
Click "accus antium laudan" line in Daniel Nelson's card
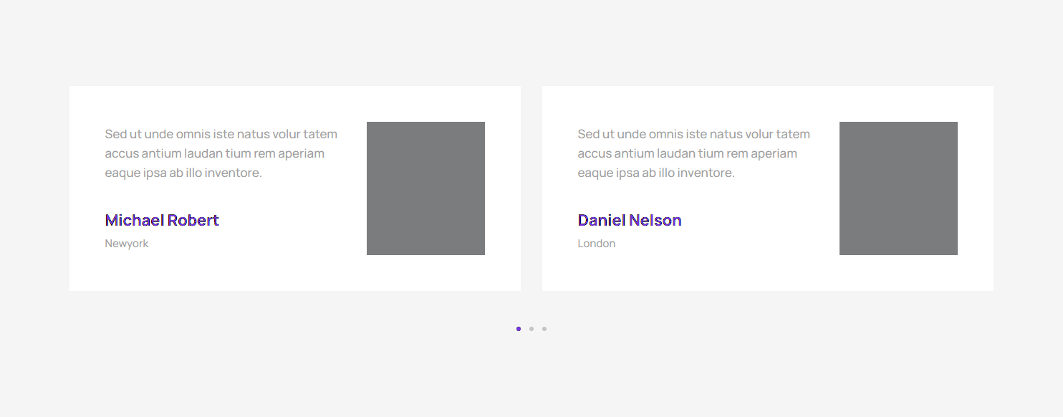tap(687, 153)
